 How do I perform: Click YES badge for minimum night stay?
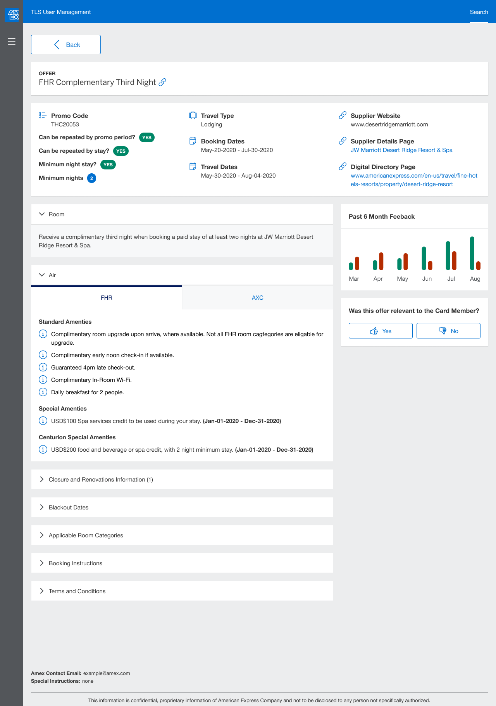pos(108,165)
